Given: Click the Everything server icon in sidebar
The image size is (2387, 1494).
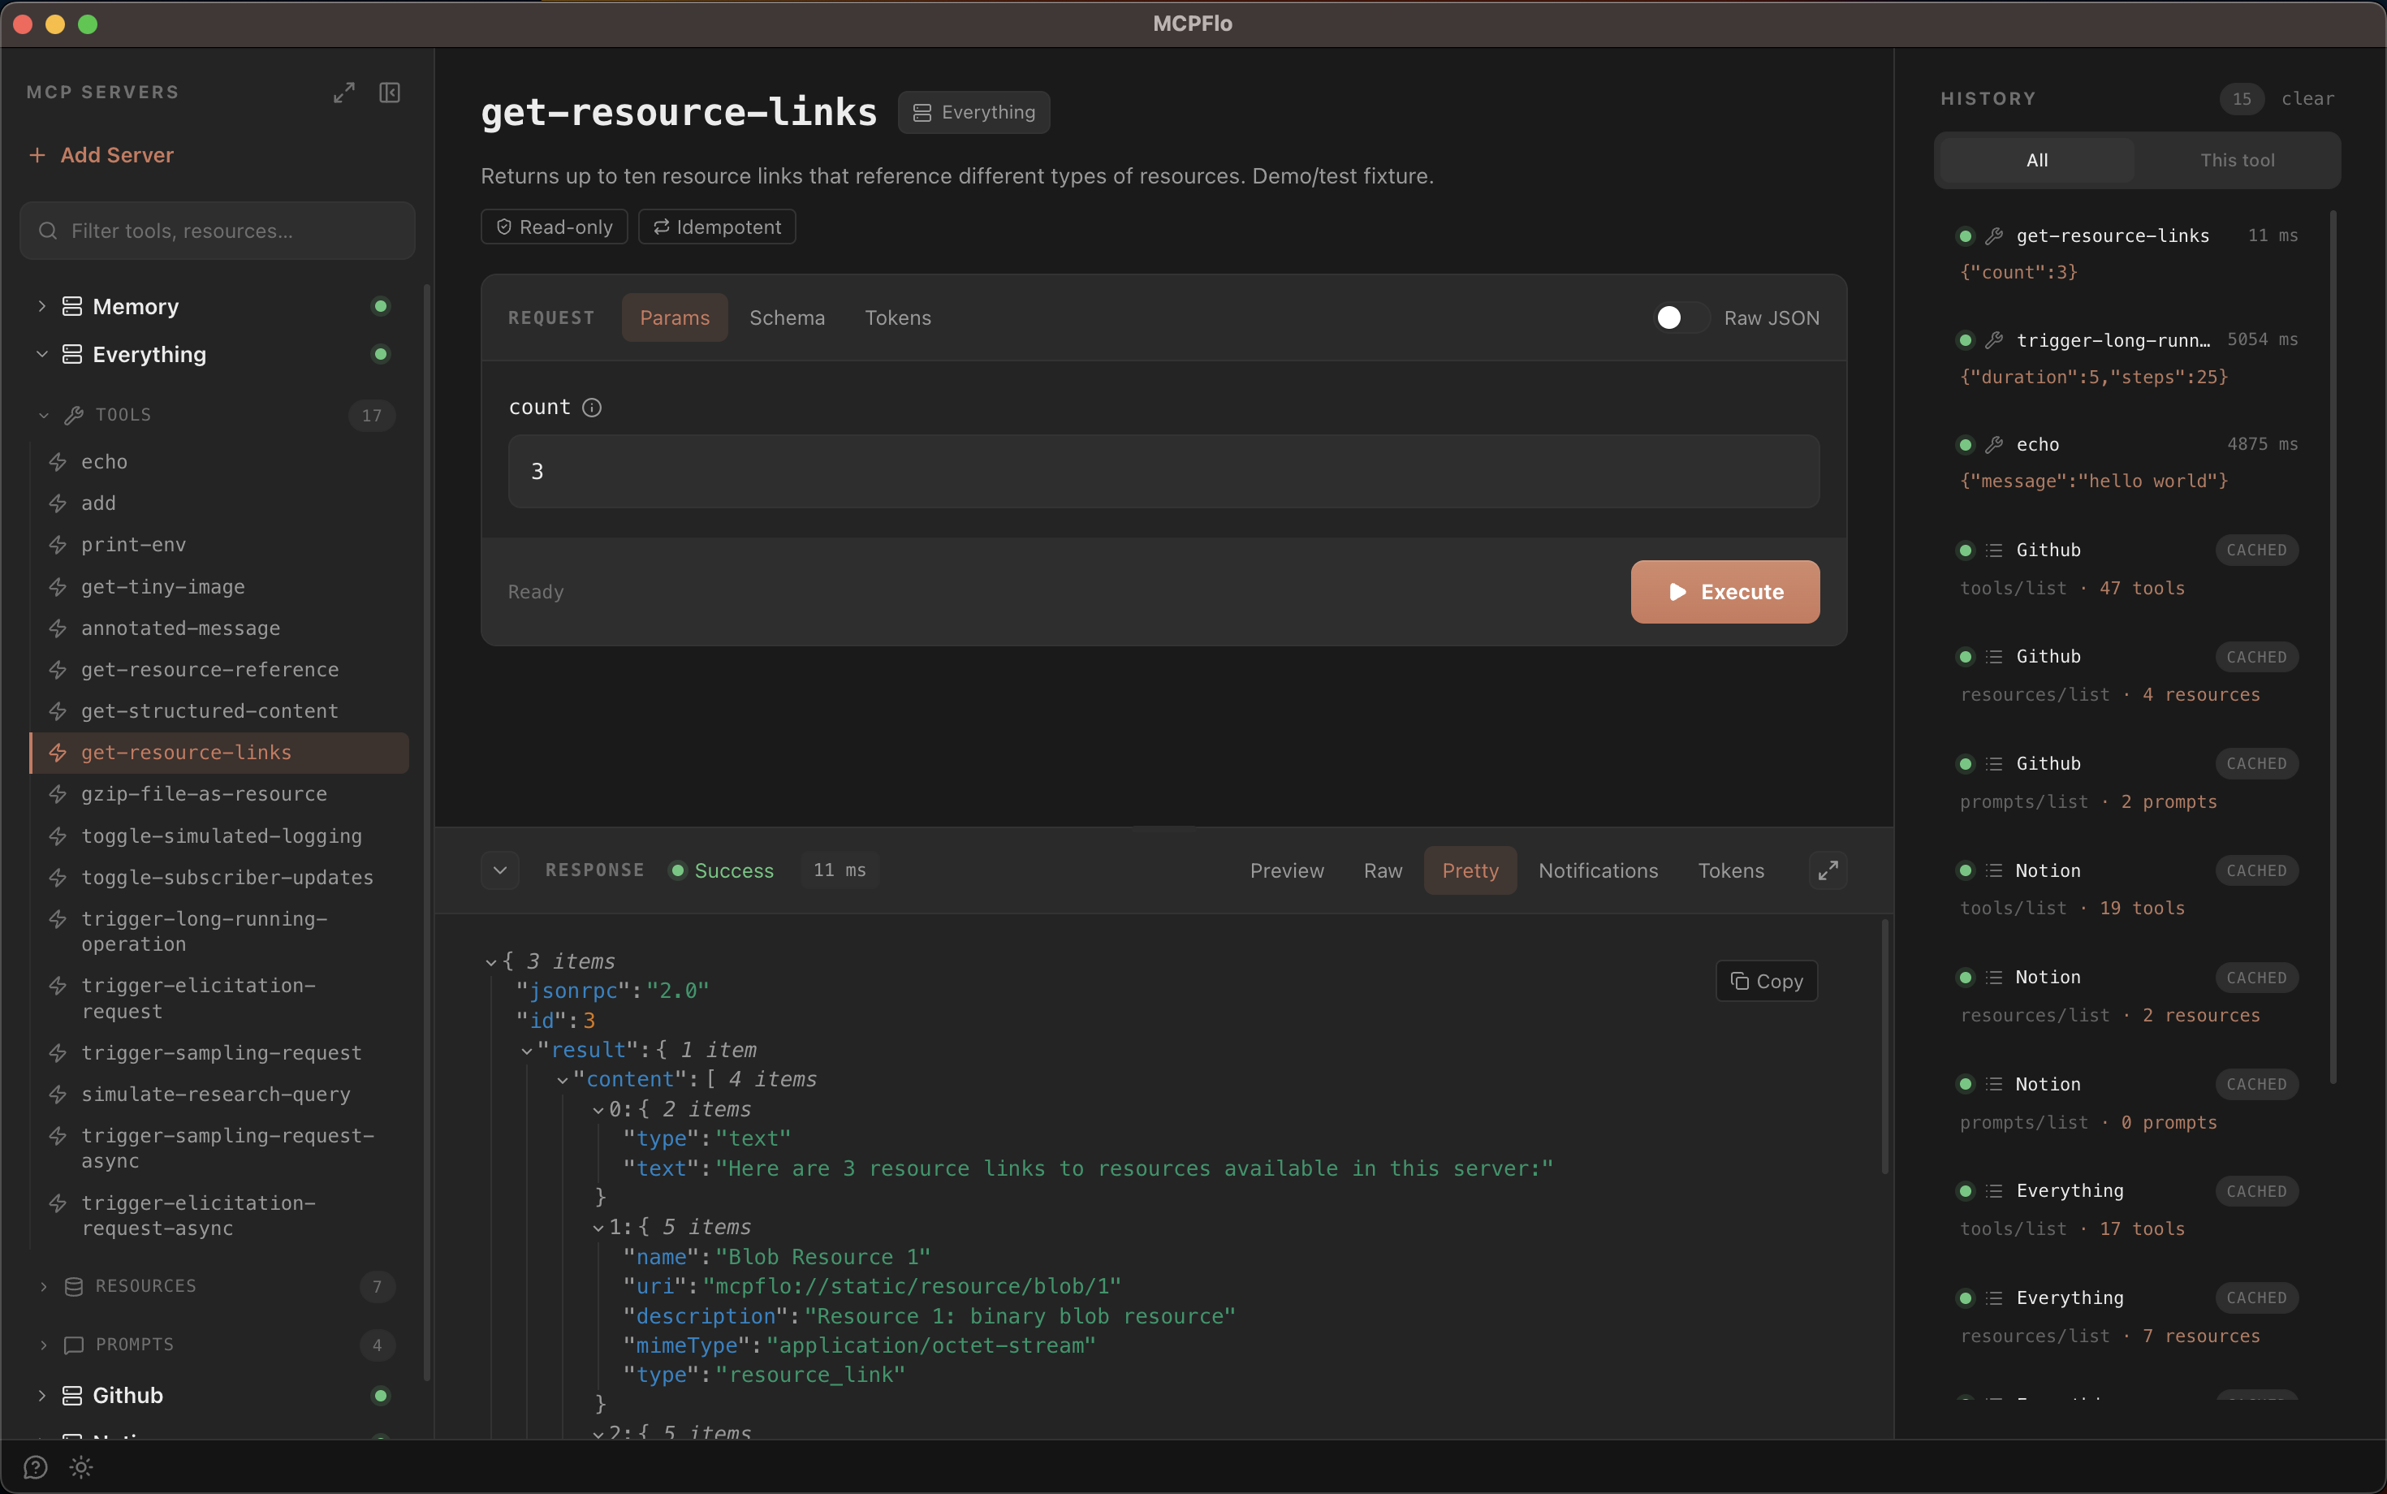Looking at the screenshot, I should pyautogui.click(x=72, y=354).
